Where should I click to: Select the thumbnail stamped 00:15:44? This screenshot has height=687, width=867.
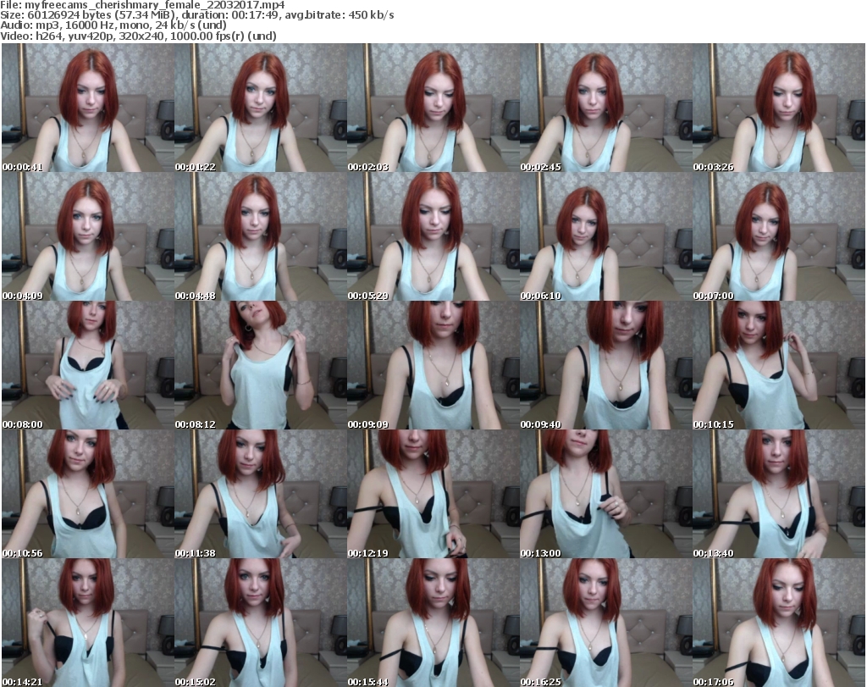pyautogui.click(x=433, y=623)
